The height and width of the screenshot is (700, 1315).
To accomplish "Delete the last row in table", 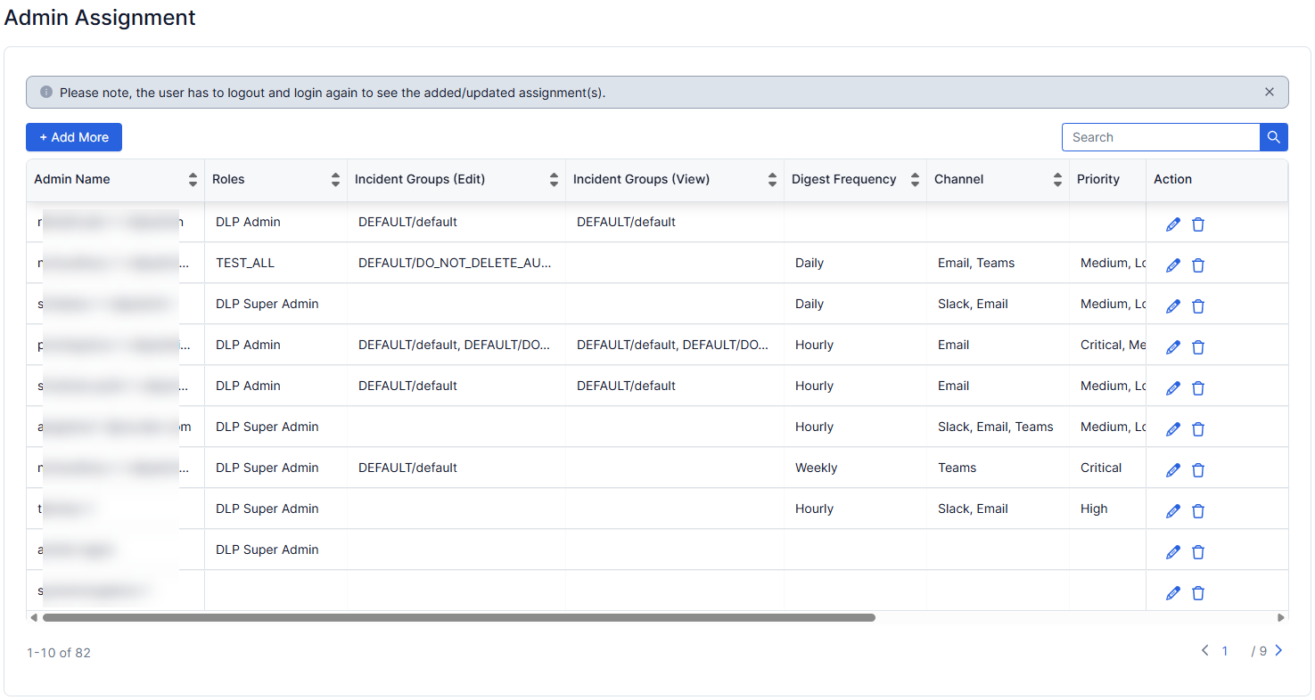I will click(x=1198, y=593).
